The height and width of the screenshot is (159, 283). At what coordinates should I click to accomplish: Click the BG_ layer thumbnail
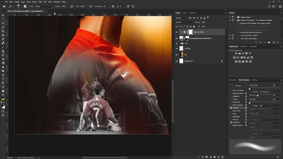(181, 55)
